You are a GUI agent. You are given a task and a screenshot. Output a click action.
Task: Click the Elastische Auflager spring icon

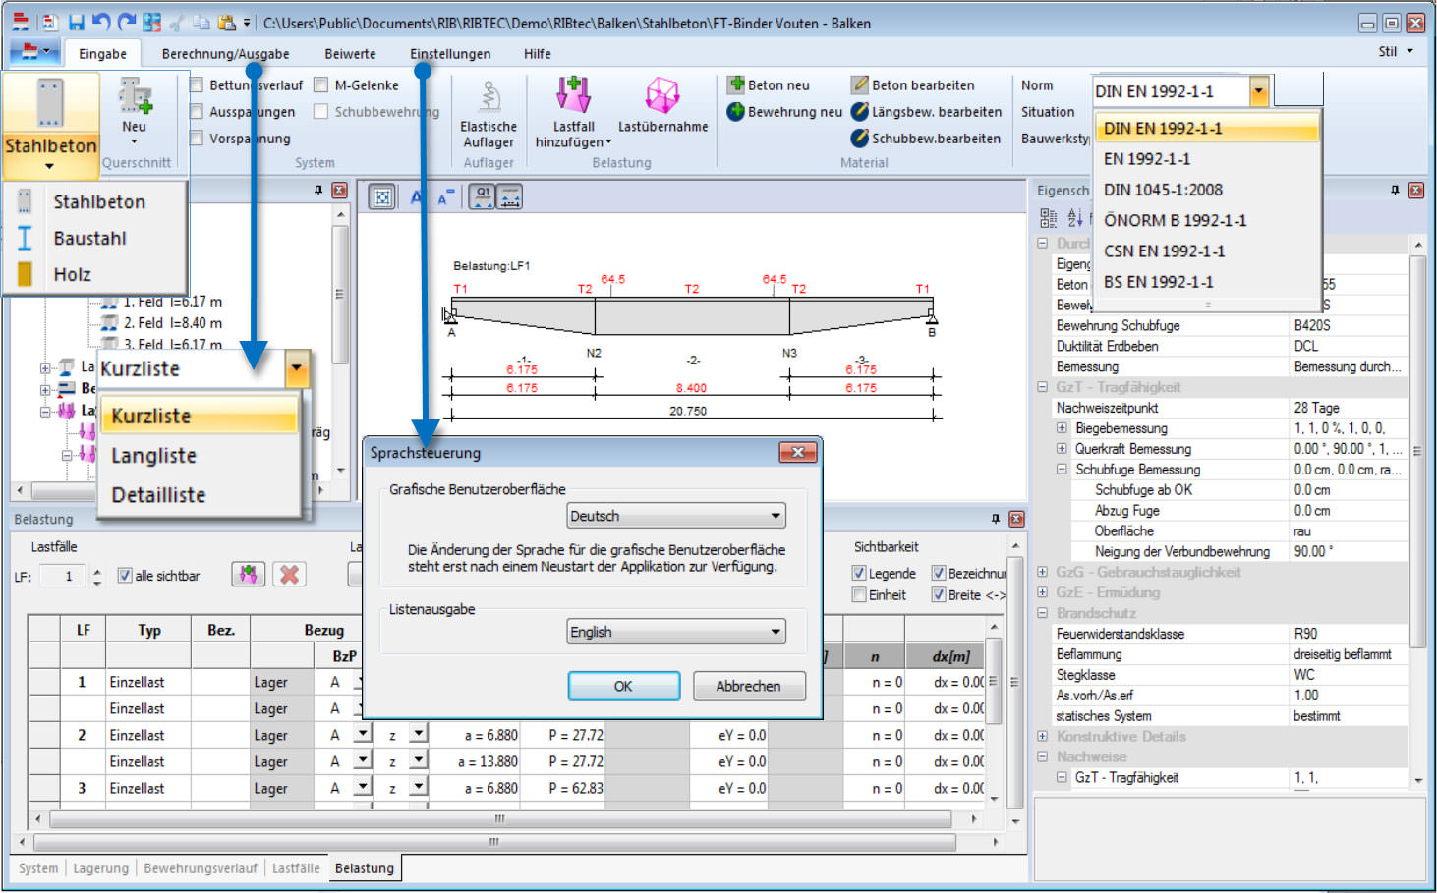pyautogui.click(x=489, y=96)
